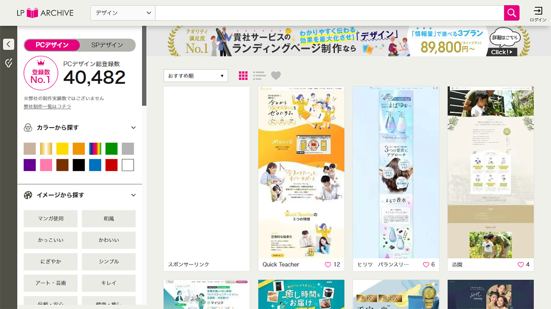Collapse the sidebar with left arrow
The width and height of the screenshot is (551, 309).
[x=9, y=44]
